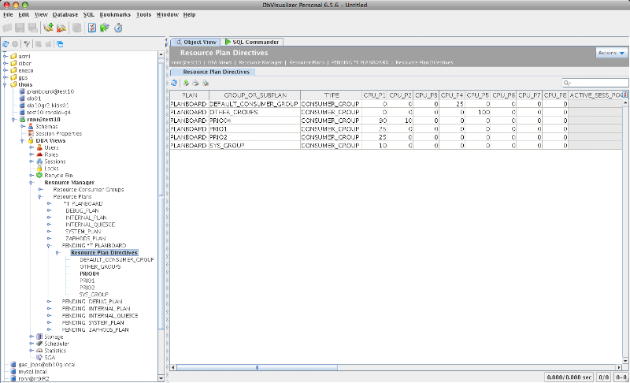Click the connect database toolbar icon

tap(49, 28)
